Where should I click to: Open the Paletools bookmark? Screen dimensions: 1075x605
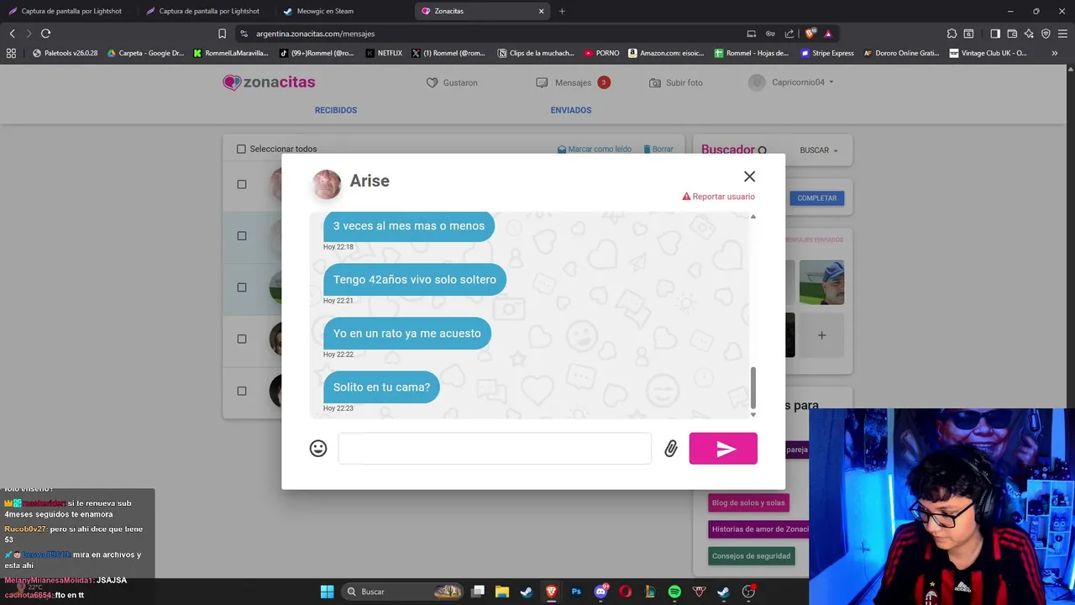65,53
